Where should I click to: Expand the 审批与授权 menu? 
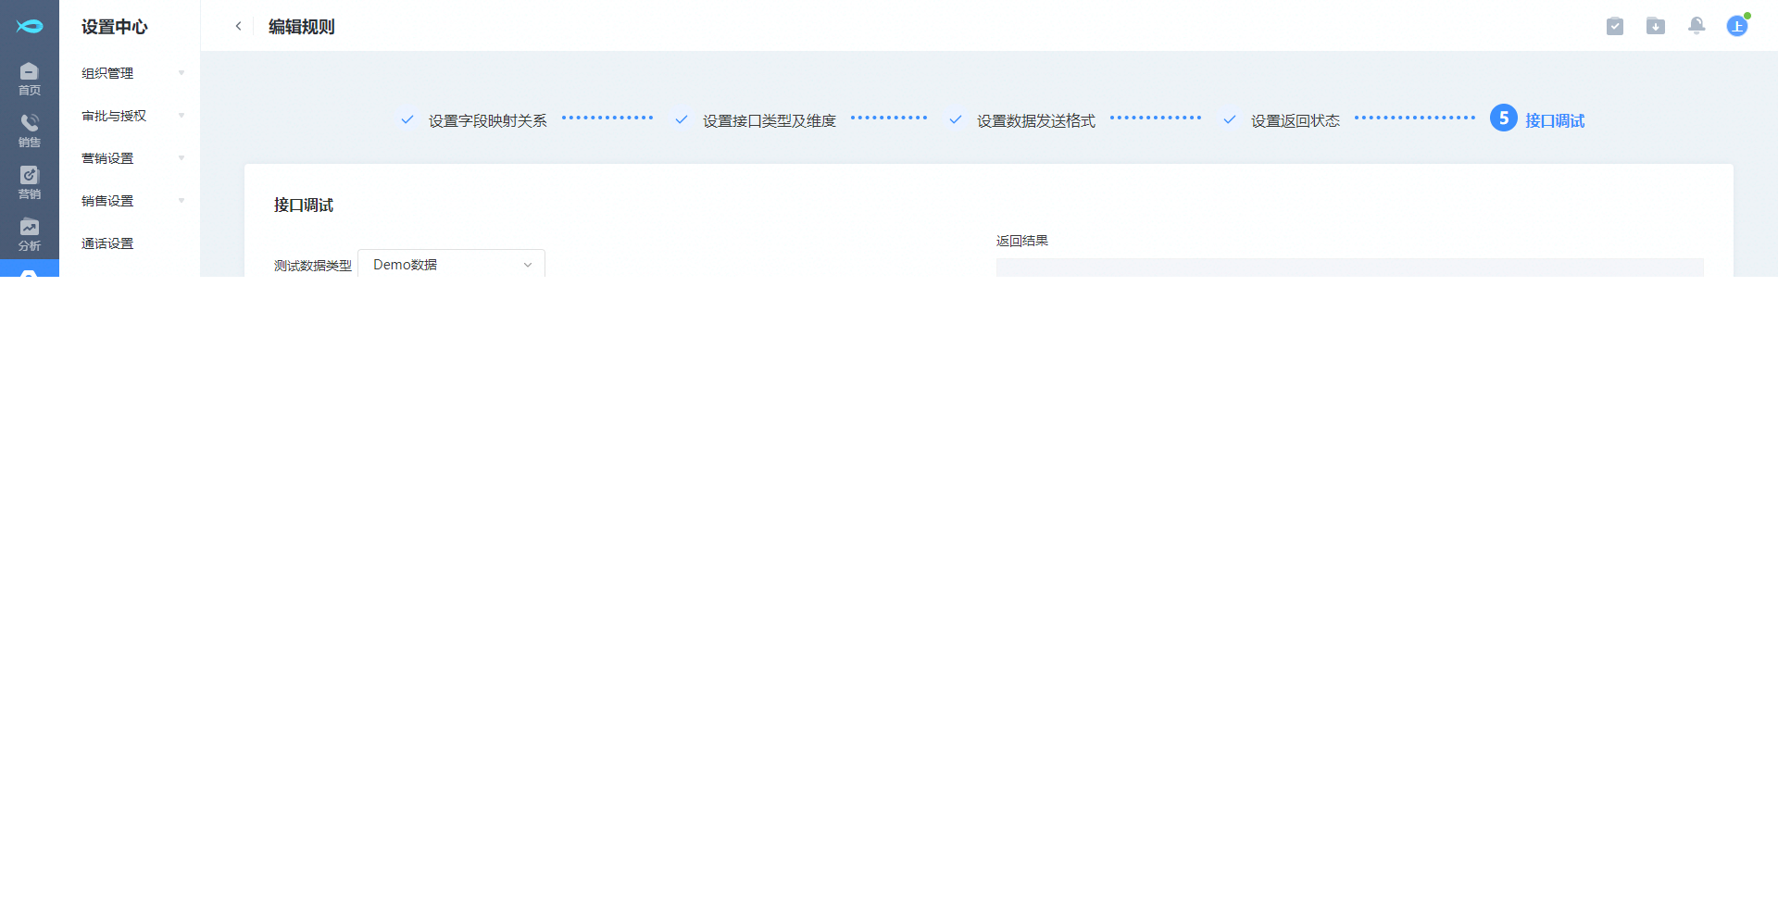130,116
